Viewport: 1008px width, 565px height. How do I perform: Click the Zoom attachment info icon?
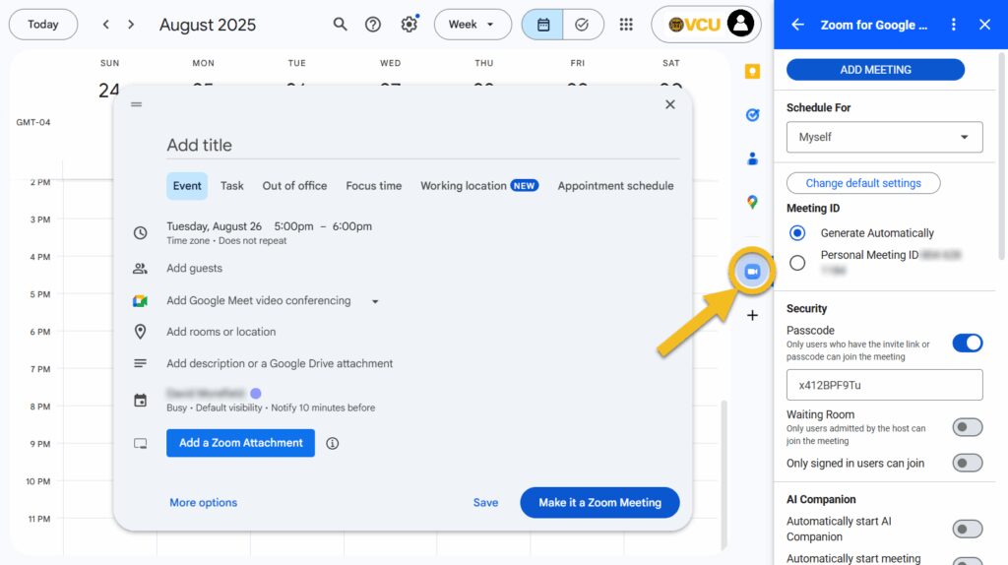333,443
